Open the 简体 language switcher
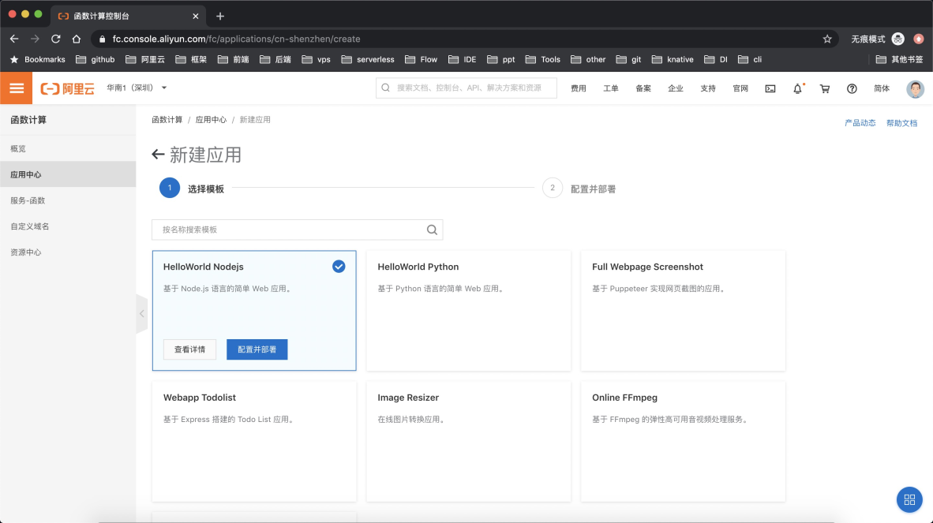The image size is (933, 523). click(881, 88)
